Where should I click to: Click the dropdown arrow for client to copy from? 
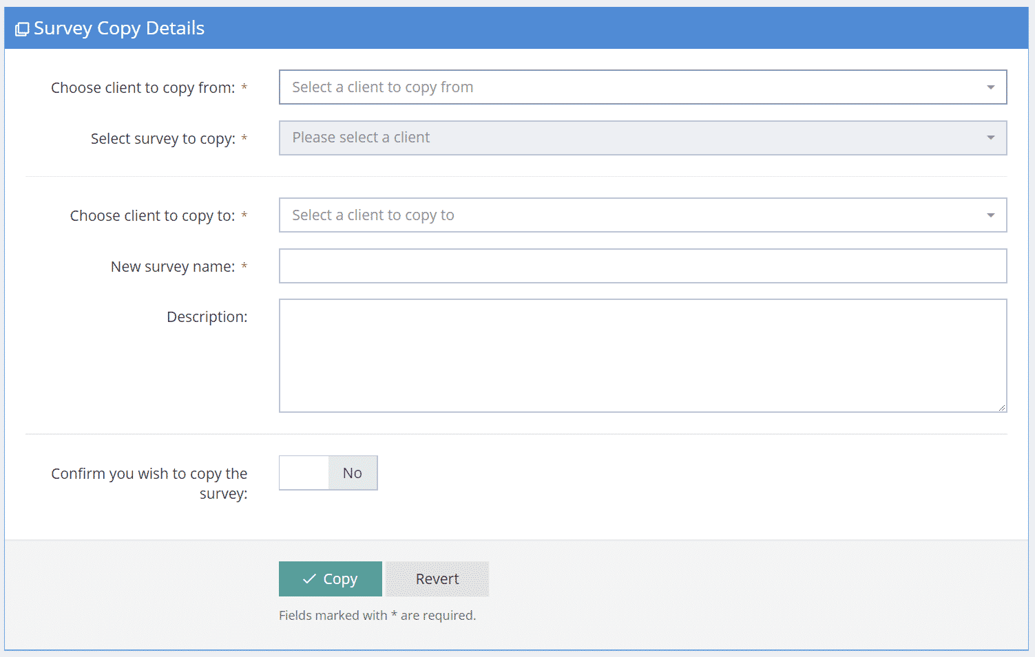990,87
